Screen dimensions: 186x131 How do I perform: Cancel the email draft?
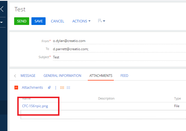57,21
